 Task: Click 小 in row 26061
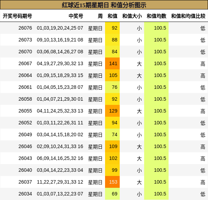tap(139, 87)
